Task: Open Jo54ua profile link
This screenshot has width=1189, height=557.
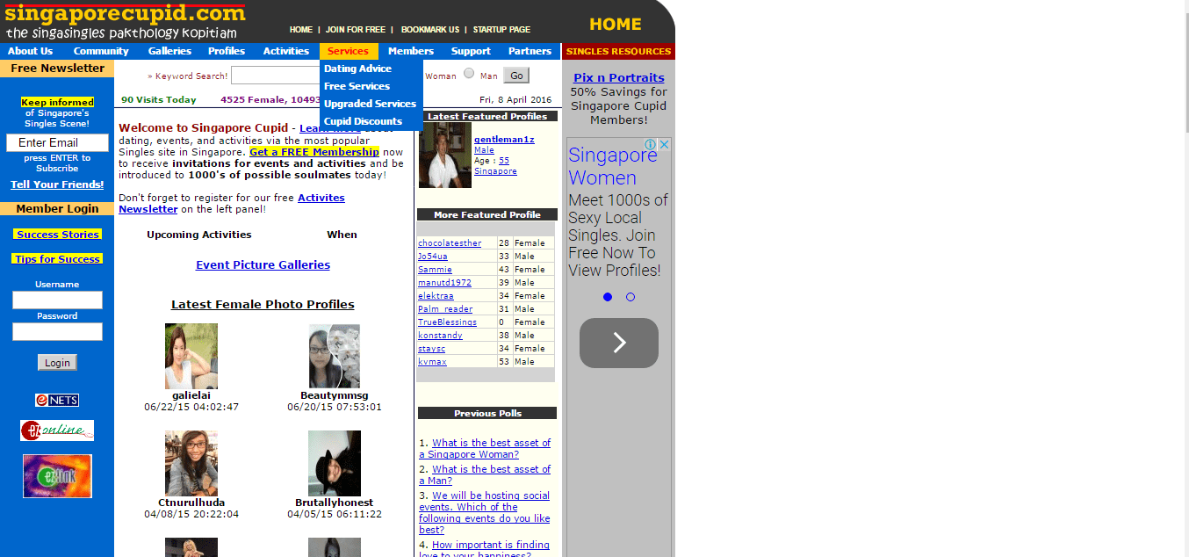Action: point(433,257)
